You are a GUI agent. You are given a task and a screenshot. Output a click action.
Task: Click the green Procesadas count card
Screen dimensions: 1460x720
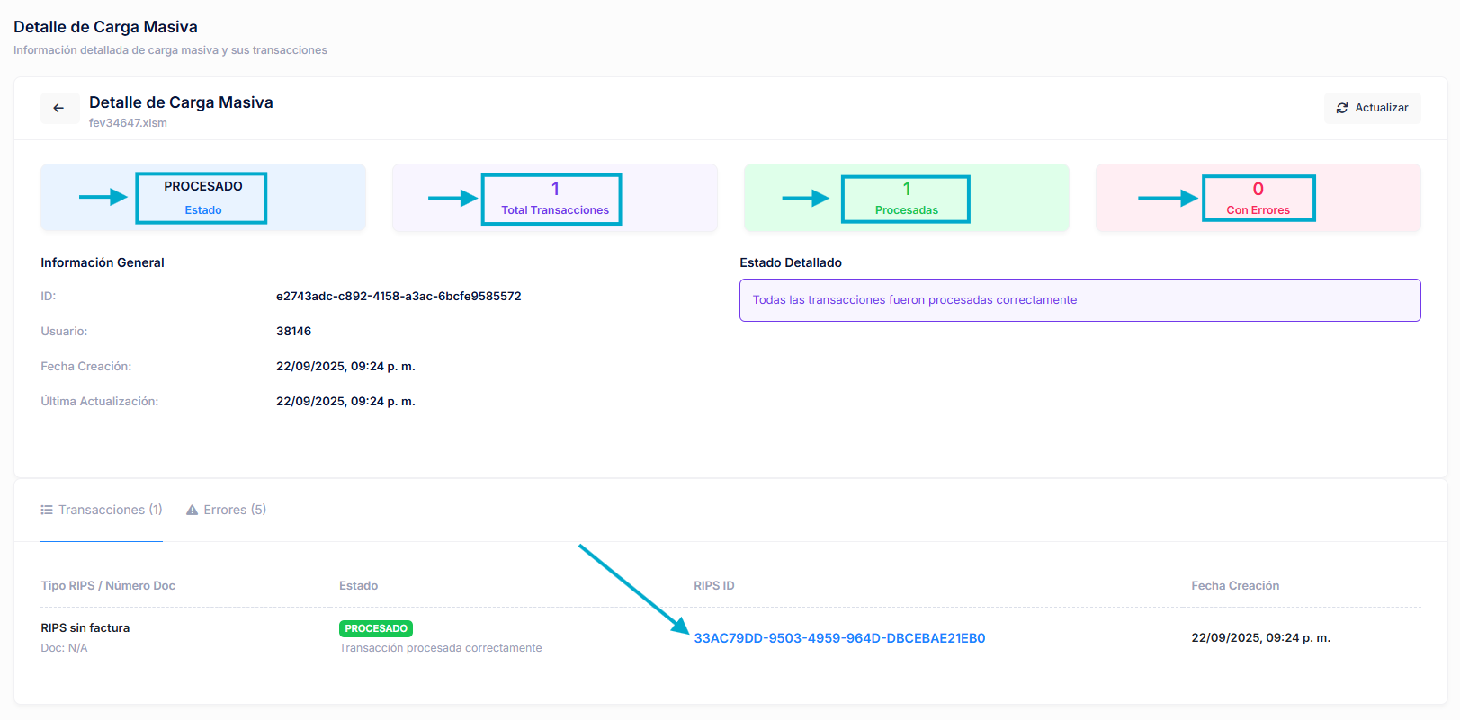coord(906,198)
